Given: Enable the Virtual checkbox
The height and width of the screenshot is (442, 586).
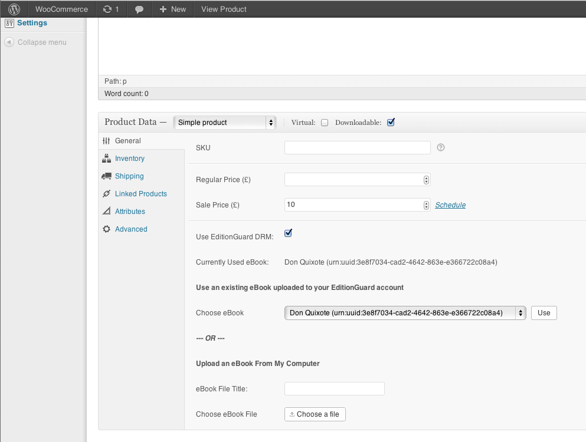Looking at the screenshot, I should (x=325, y=123).
